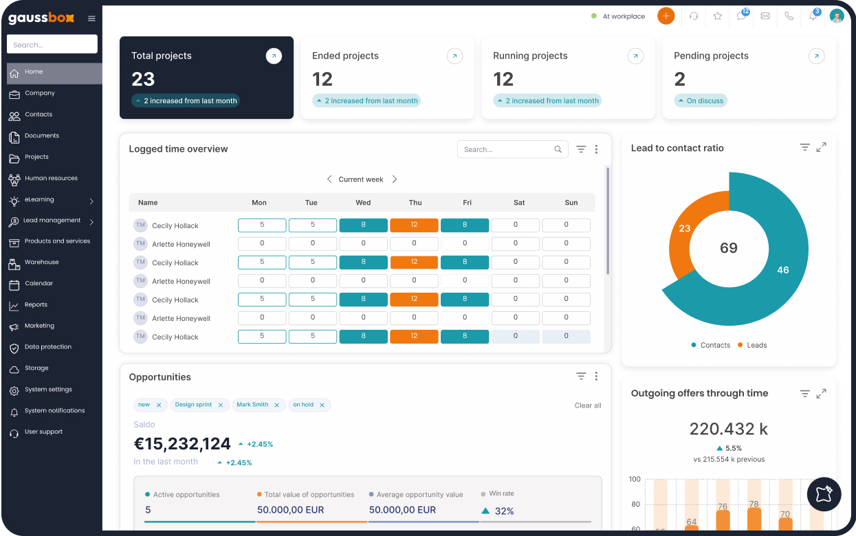
Task: Click the star favorites icon
Action: 717,16
